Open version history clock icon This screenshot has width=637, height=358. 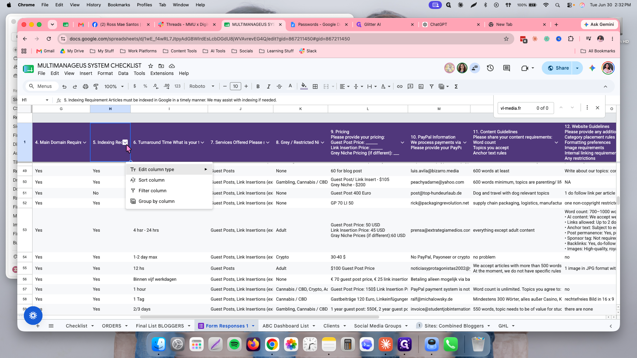coord(490,68)
